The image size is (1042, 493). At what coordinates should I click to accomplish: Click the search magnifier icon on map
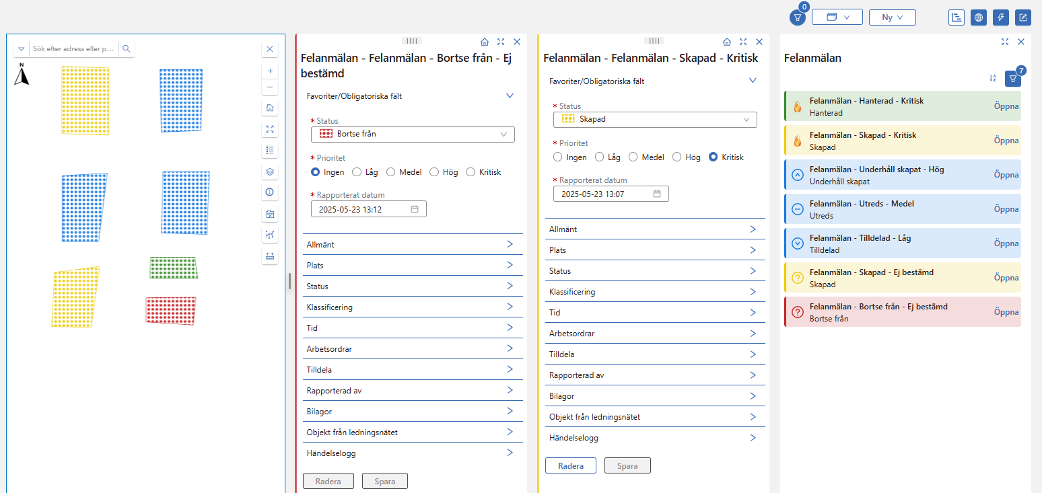click(x=126, y=48)
